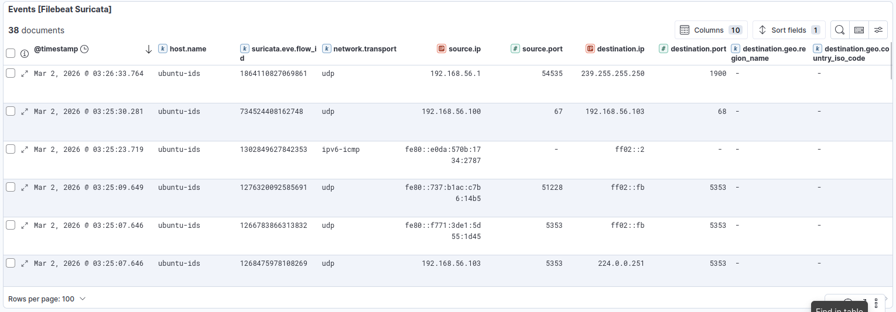Open display settings sliders icon

pyautogui.click(x=878, y=30)
